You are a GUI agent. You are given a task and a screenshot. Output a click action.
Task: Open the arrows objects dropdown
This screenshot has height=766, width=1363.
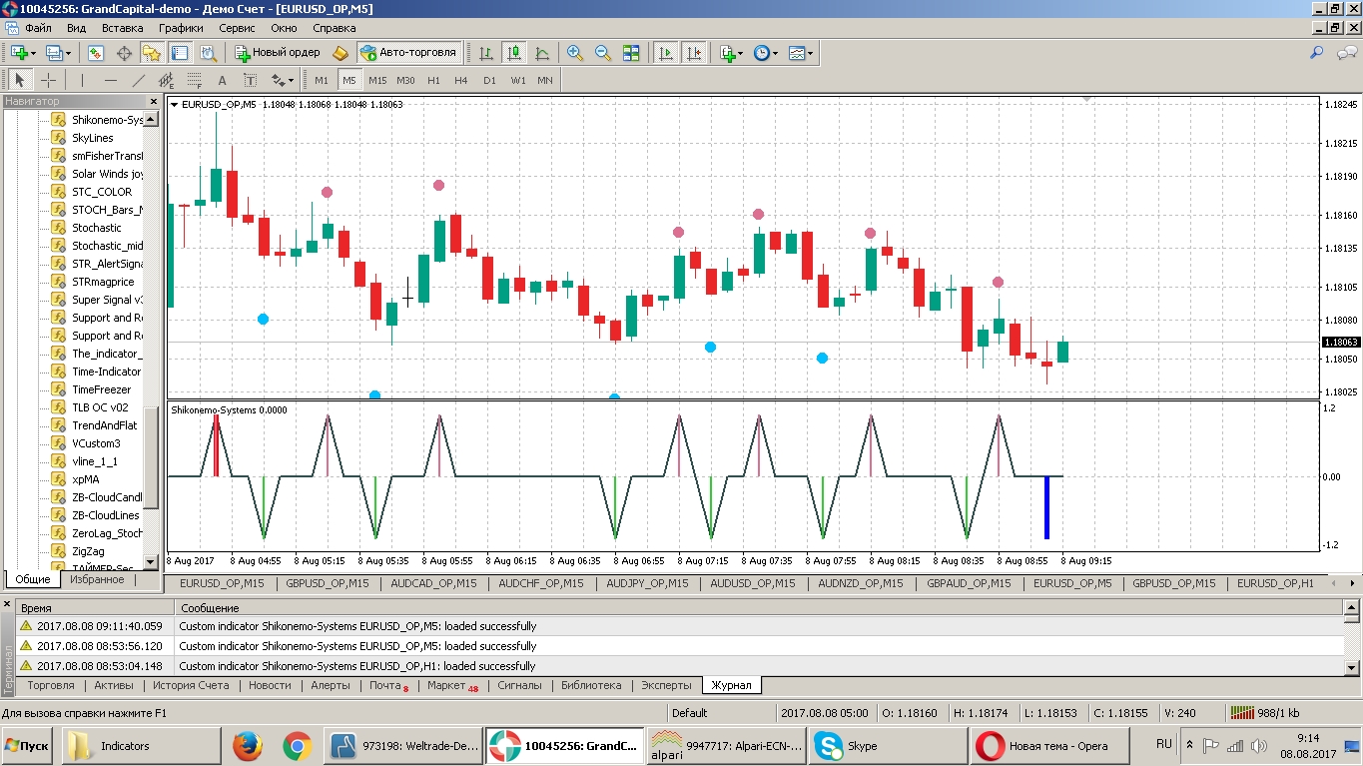pyautogui.click(x=290, y=80)
